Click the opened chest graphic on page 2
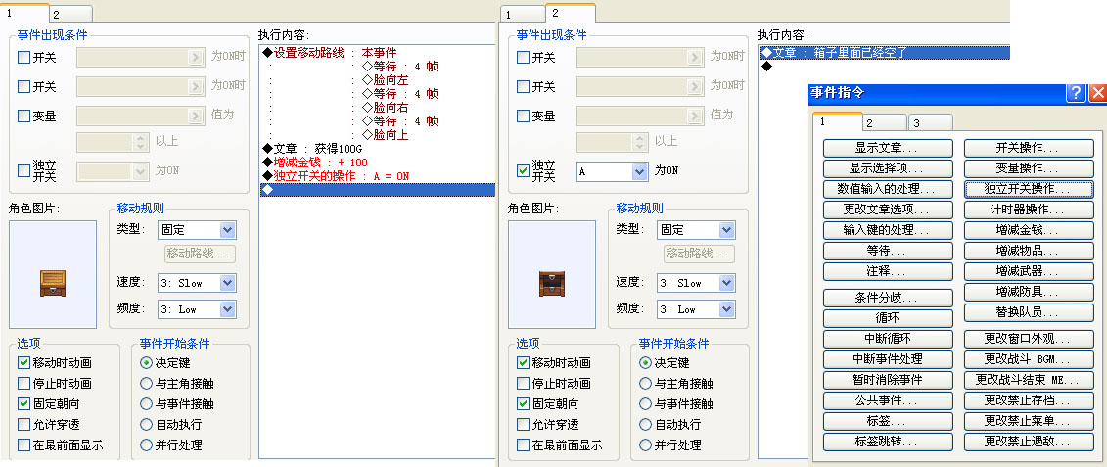The image size is (1107, 467). pyautogui.click(x=552, y=283)
